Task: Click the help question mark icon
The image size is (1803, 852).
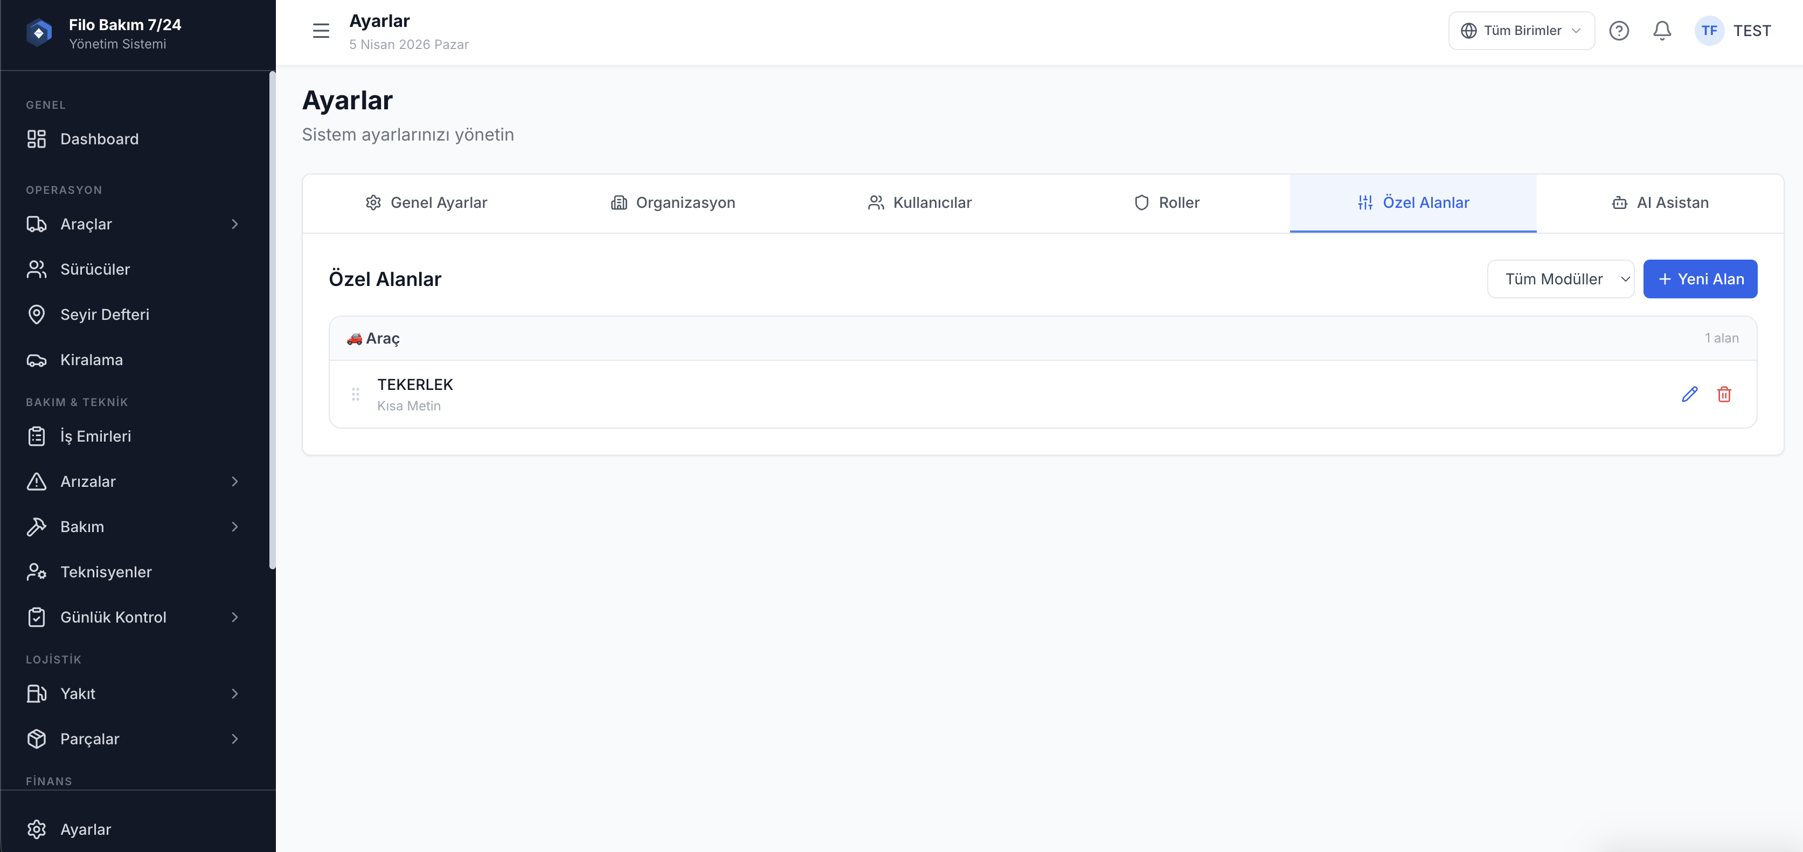Action: point(1618,31)
